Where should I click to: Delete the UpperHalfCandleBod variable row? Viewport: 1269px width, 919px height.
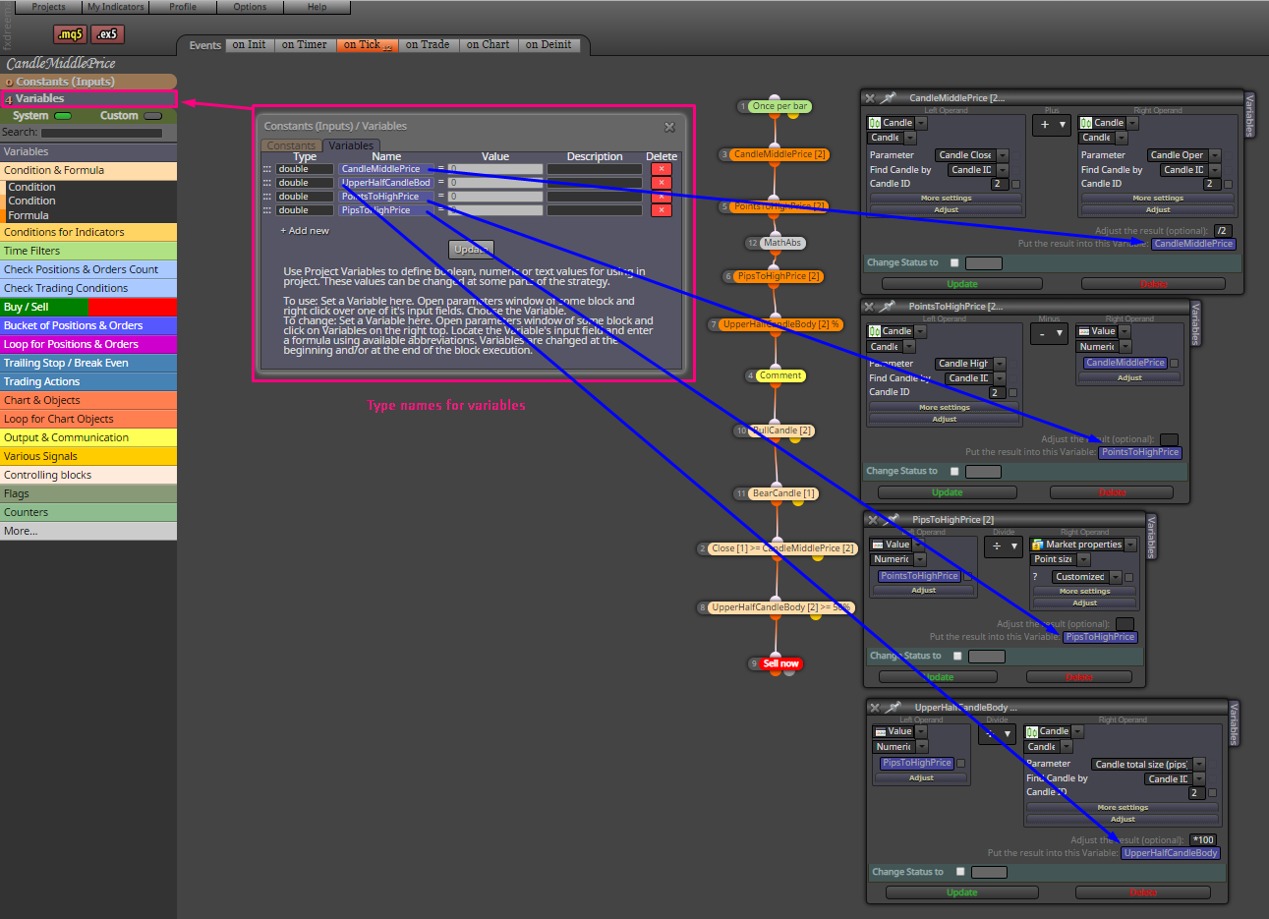[662, 183]
